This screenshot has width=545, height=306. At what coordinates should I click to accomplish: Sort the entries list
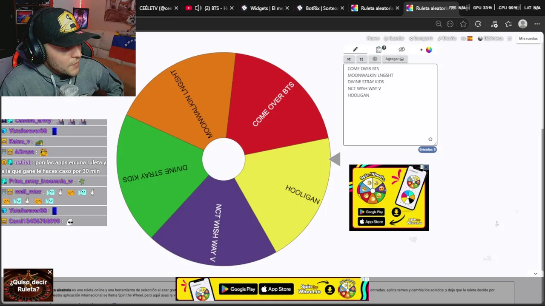pos(361,59)
